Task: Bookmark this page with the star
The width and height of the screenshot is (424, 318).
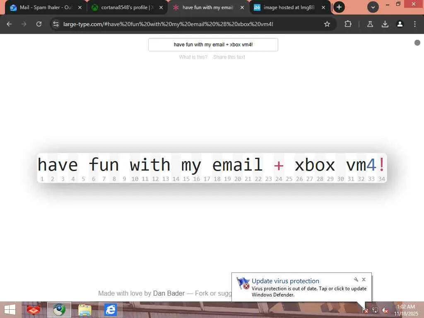Action: 327,24
